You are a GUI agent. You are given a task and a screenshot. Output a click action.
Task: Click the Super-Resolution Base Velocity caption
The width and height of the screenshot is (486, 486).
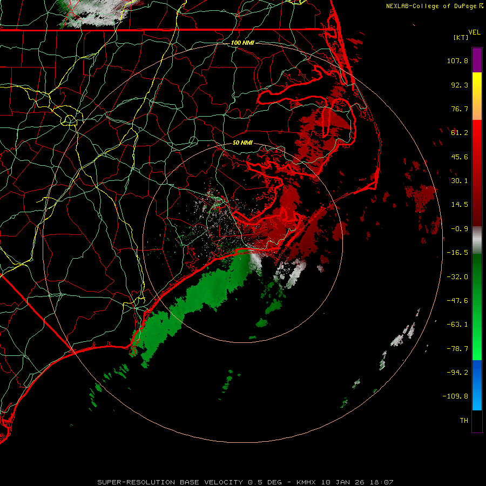(x=245, y=482)
